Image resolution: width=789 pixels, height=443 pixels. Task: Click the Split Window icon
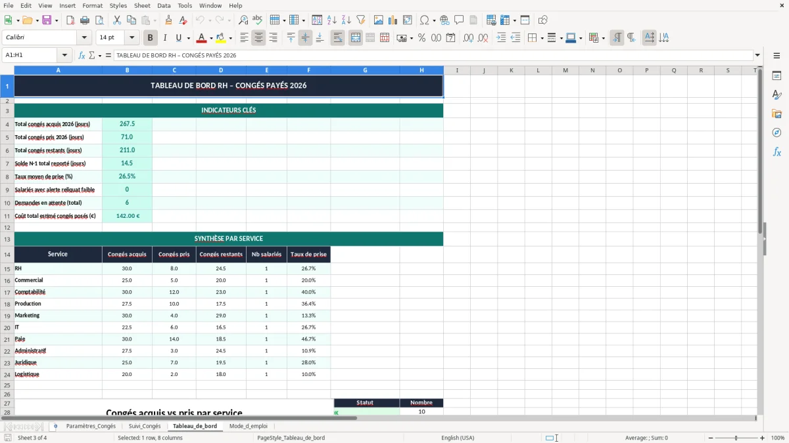pyautogui.click(x=525, y=20)
